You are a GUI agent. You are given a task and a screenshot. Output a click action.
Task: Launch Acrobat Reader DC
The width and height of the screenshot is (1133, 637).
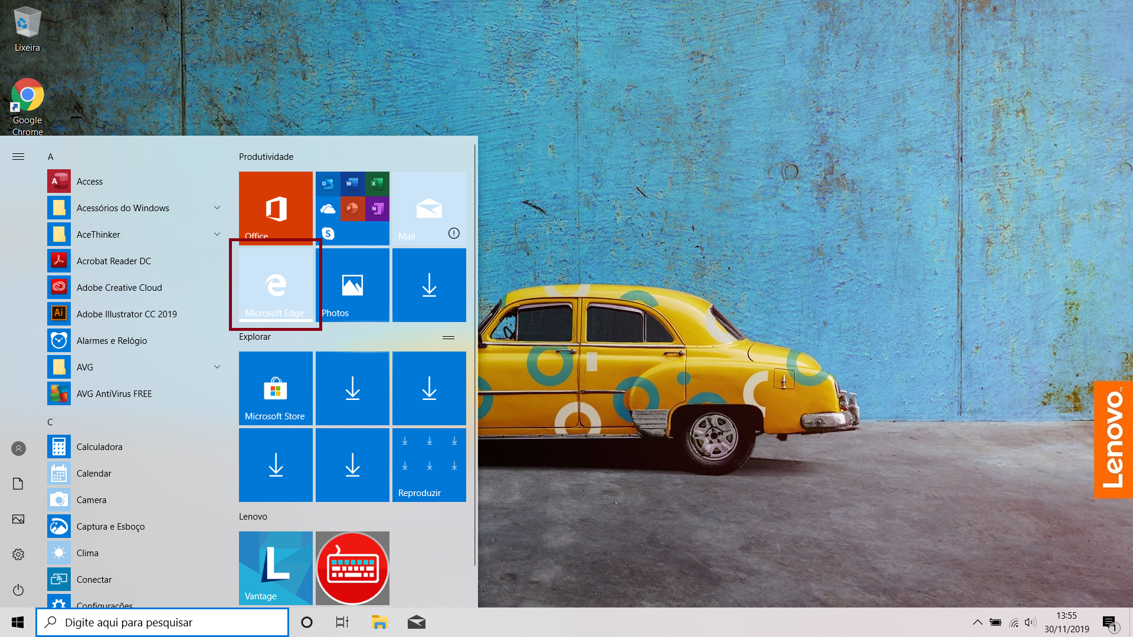[x=113, y=261]
